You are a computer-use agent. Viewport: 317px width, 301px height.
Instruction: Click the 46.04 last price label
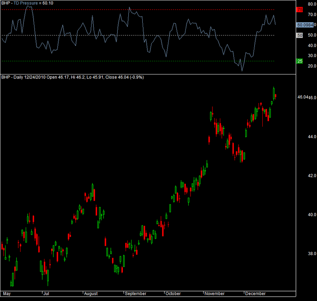[303, 97]
